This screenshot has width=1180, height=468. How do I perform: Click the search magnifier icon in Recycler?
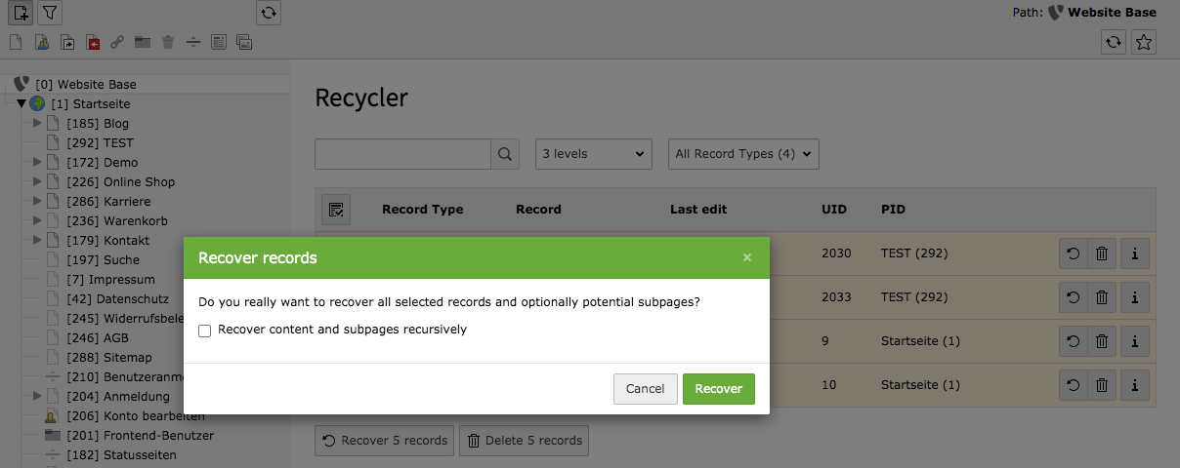click(x=505, y=154)
